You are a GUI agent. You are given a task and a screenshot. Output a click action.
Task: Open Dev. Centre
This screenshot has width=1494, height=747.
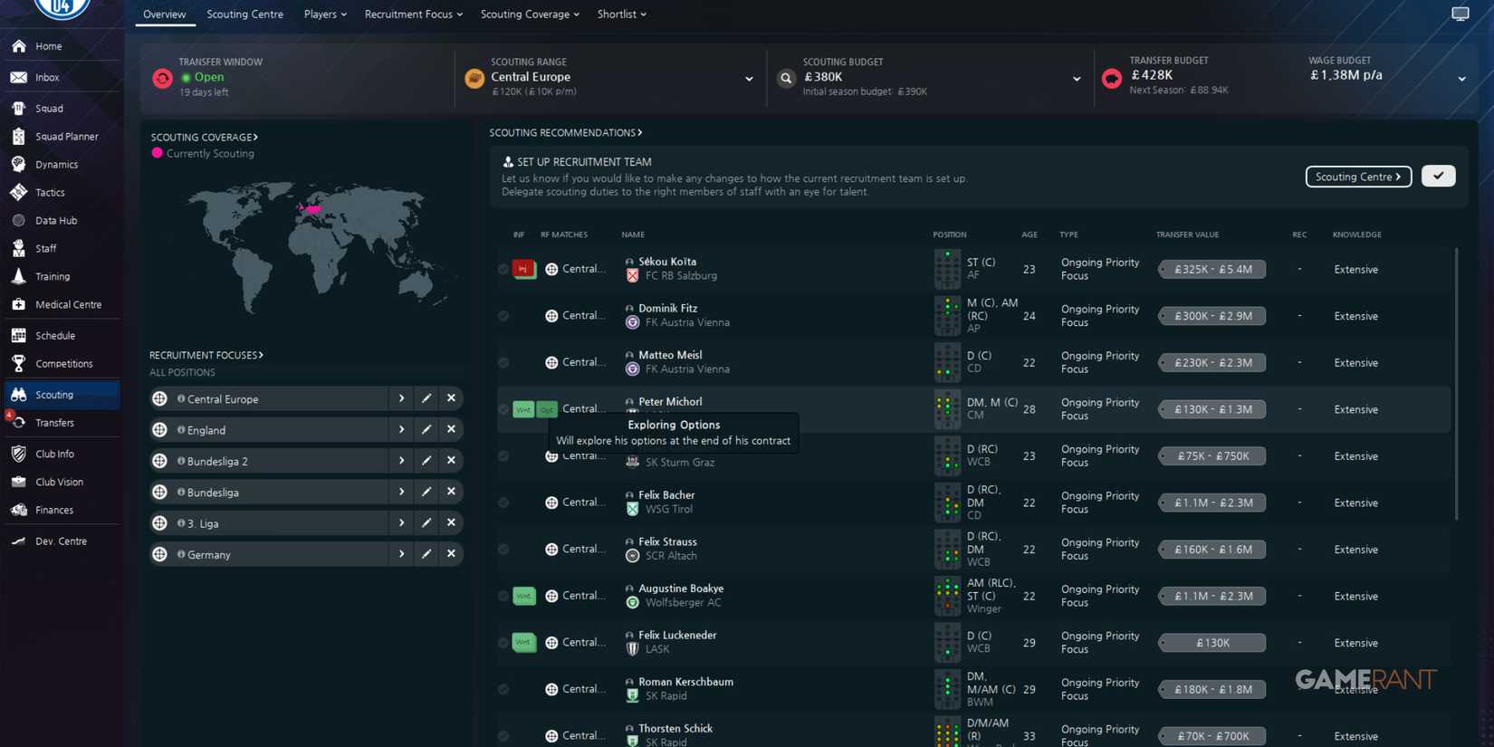click(60, 541)
